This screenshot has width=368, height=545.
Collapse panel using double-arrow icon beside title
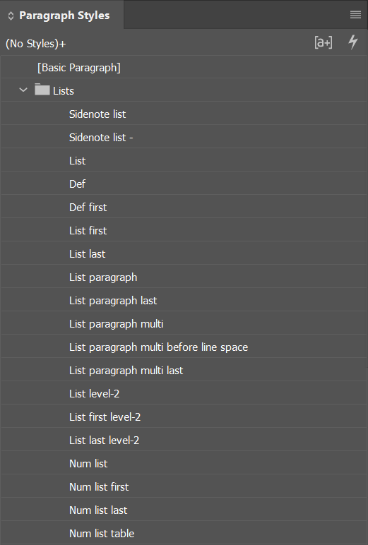click(11, 16)
